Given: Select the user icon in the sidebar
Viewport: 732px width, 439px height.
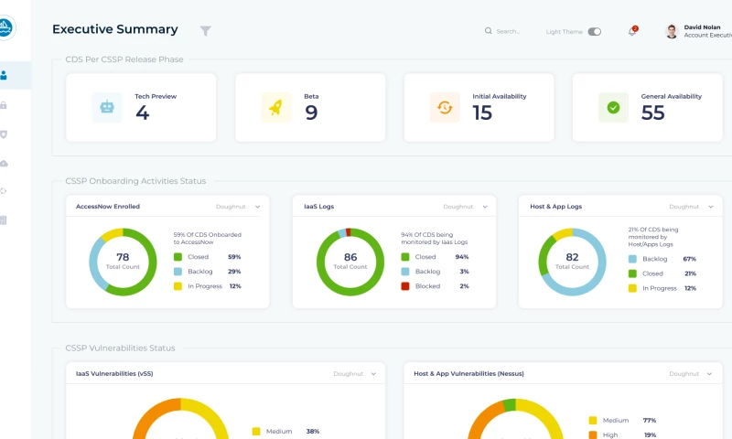Looking at the screenshot, I should pos(5,75).
